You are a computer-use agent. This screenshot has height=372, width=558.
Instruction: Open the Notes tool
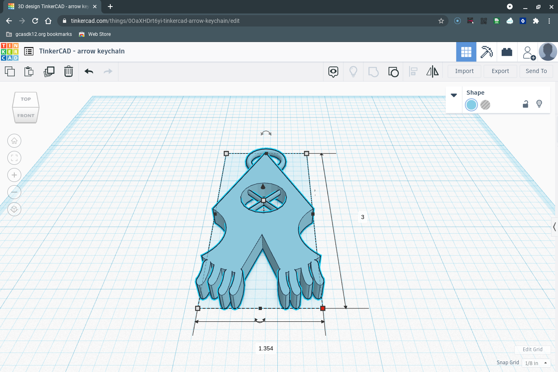333,72
